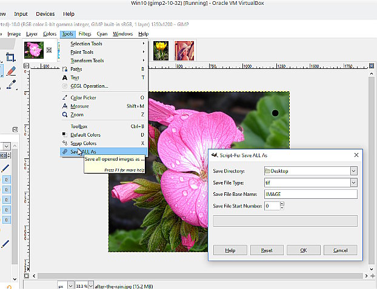This screenshot has height=289, width=377.
Task: Switch to pink flower image thumbnail tab
Action: pyautogui.click(x=33, y=50)
